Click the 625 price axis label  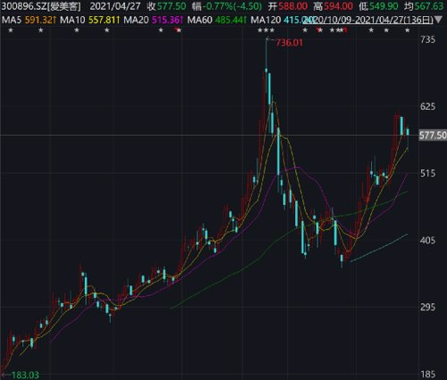[427, 106]
